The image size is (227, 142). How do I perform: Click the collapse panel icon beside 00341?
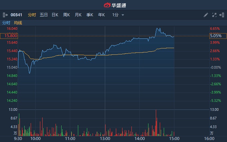tap(5, 15)
